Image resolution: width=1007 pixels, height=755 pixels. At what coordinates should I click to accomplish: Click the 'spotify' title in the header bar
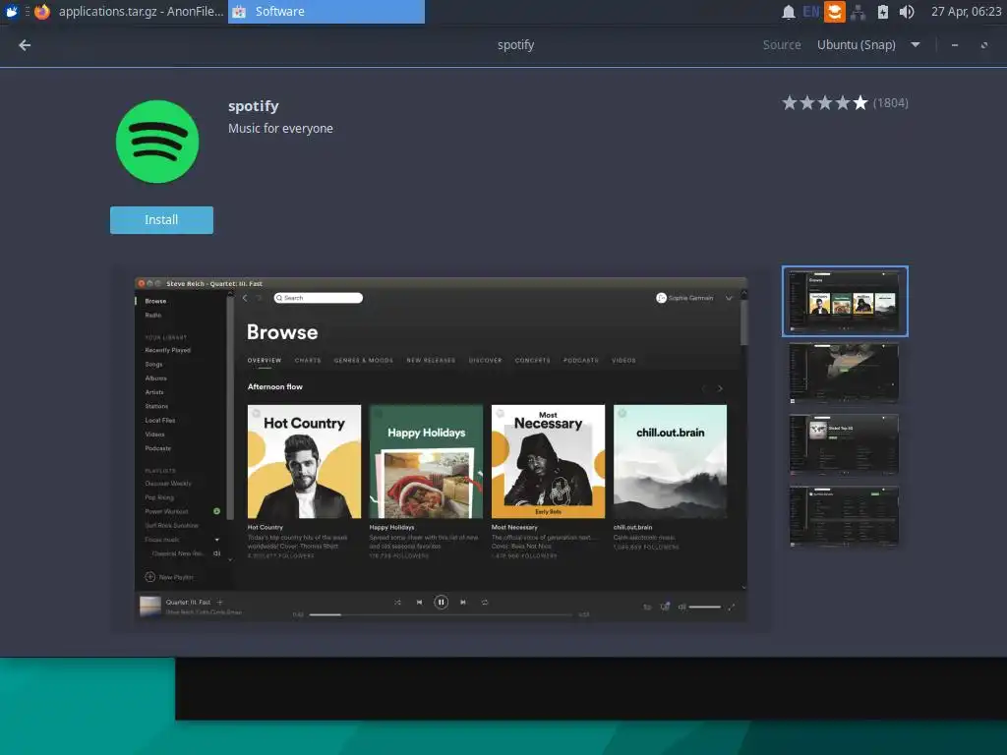click(515, 45)
